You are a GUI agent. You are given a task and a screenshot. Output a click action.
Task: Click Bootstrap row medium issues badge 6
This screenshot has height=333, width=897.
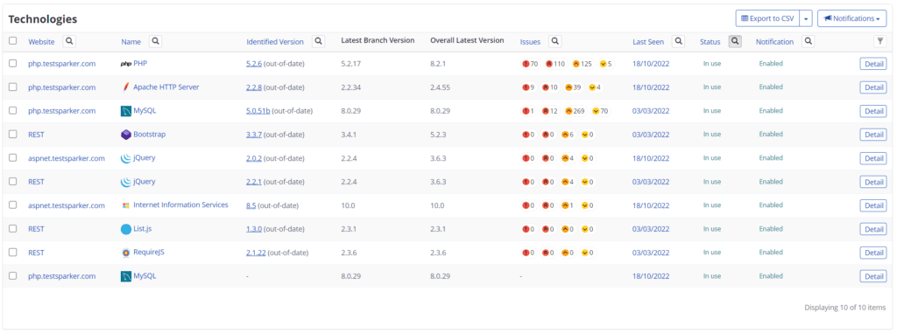pyautogui.click(x=568, y=135)
